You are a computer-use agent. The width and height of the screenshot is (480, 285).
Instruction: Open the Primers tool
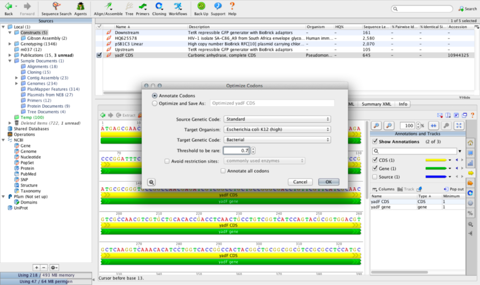point(142,9)
